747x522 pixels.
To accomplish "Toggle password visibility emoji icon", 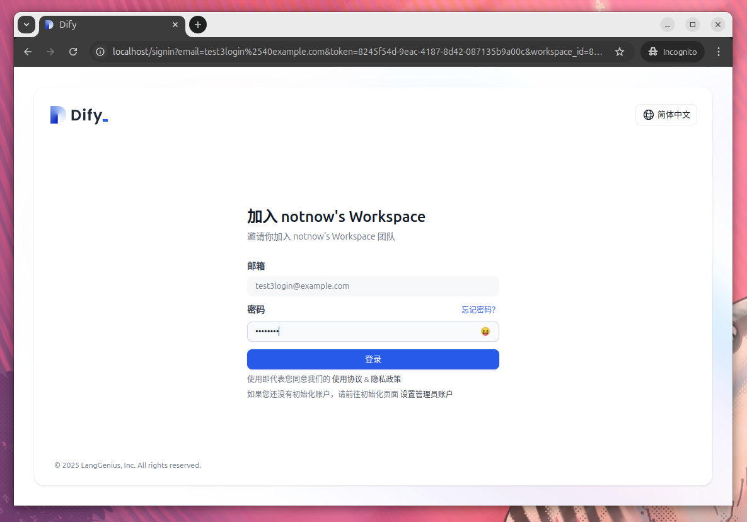I will click(x=485, y=332).
